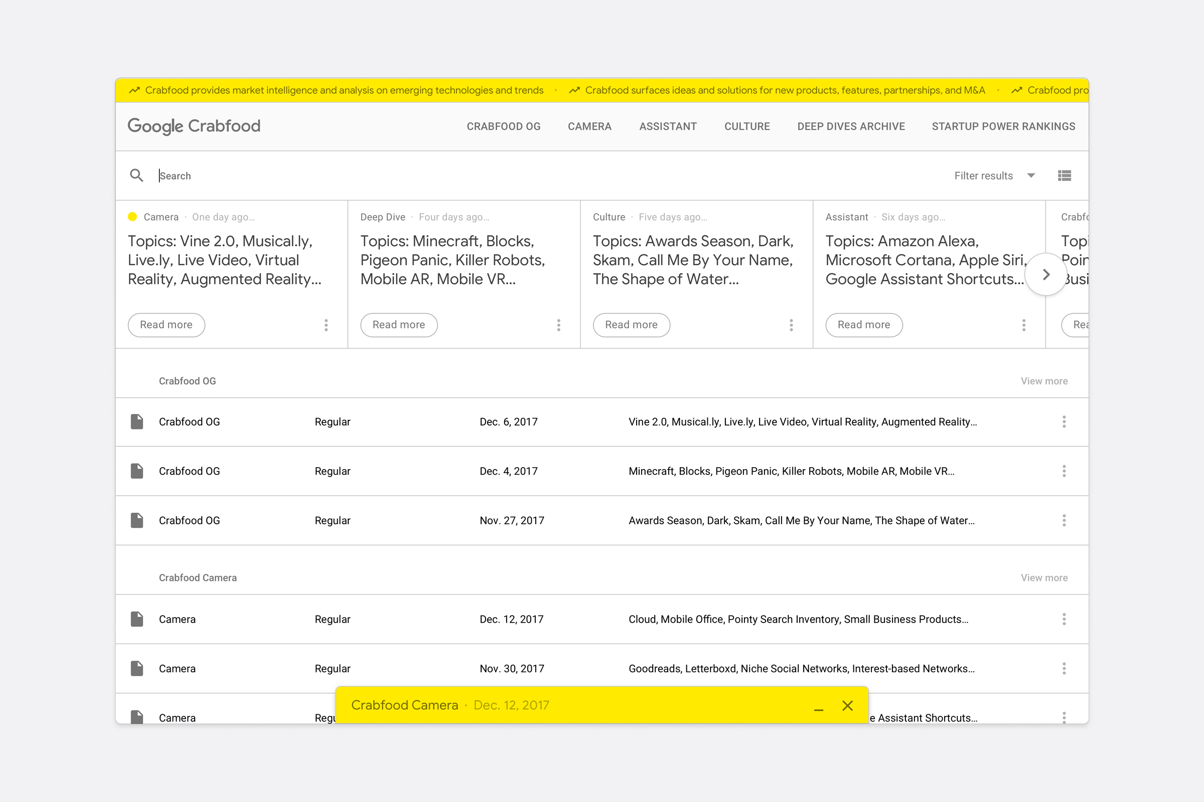Image resolution: width=1204 pixels, height=802 pixels.
Task: View more in Crabfood OG section
Action: (1044, 381)
